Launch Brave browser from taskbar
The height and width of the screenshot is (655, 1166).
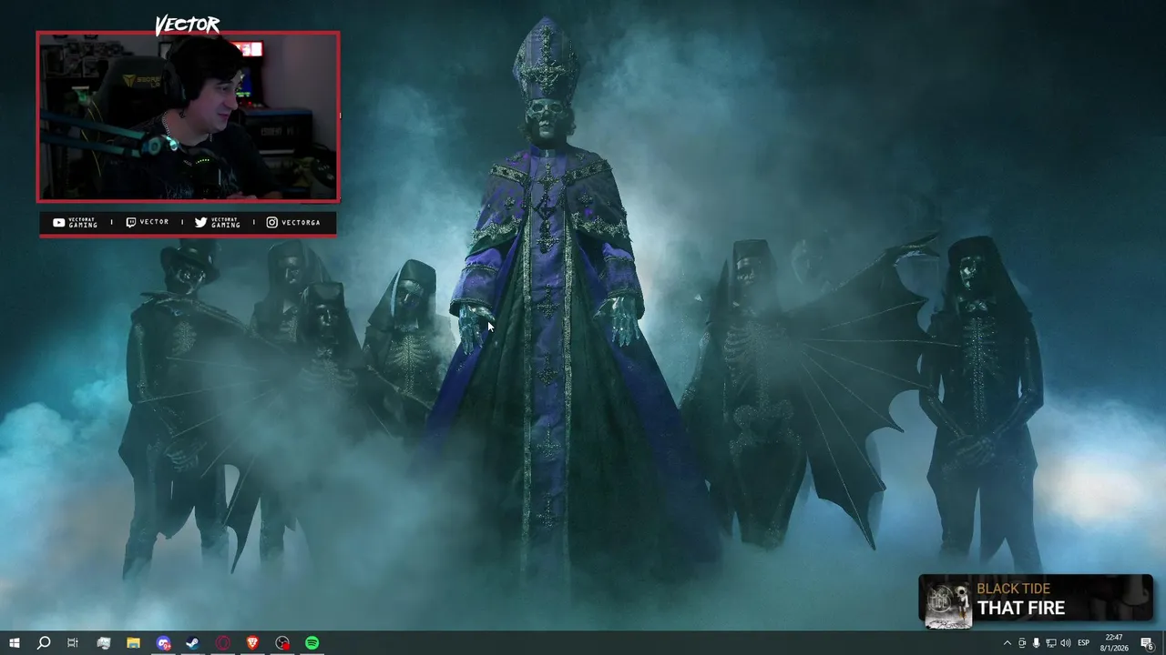click(x=252, y=643)
